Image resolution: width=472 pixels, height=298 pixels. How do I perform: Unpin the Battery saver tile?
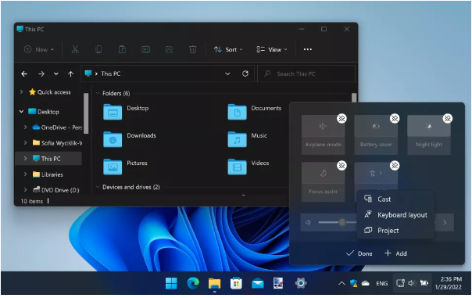395,118
